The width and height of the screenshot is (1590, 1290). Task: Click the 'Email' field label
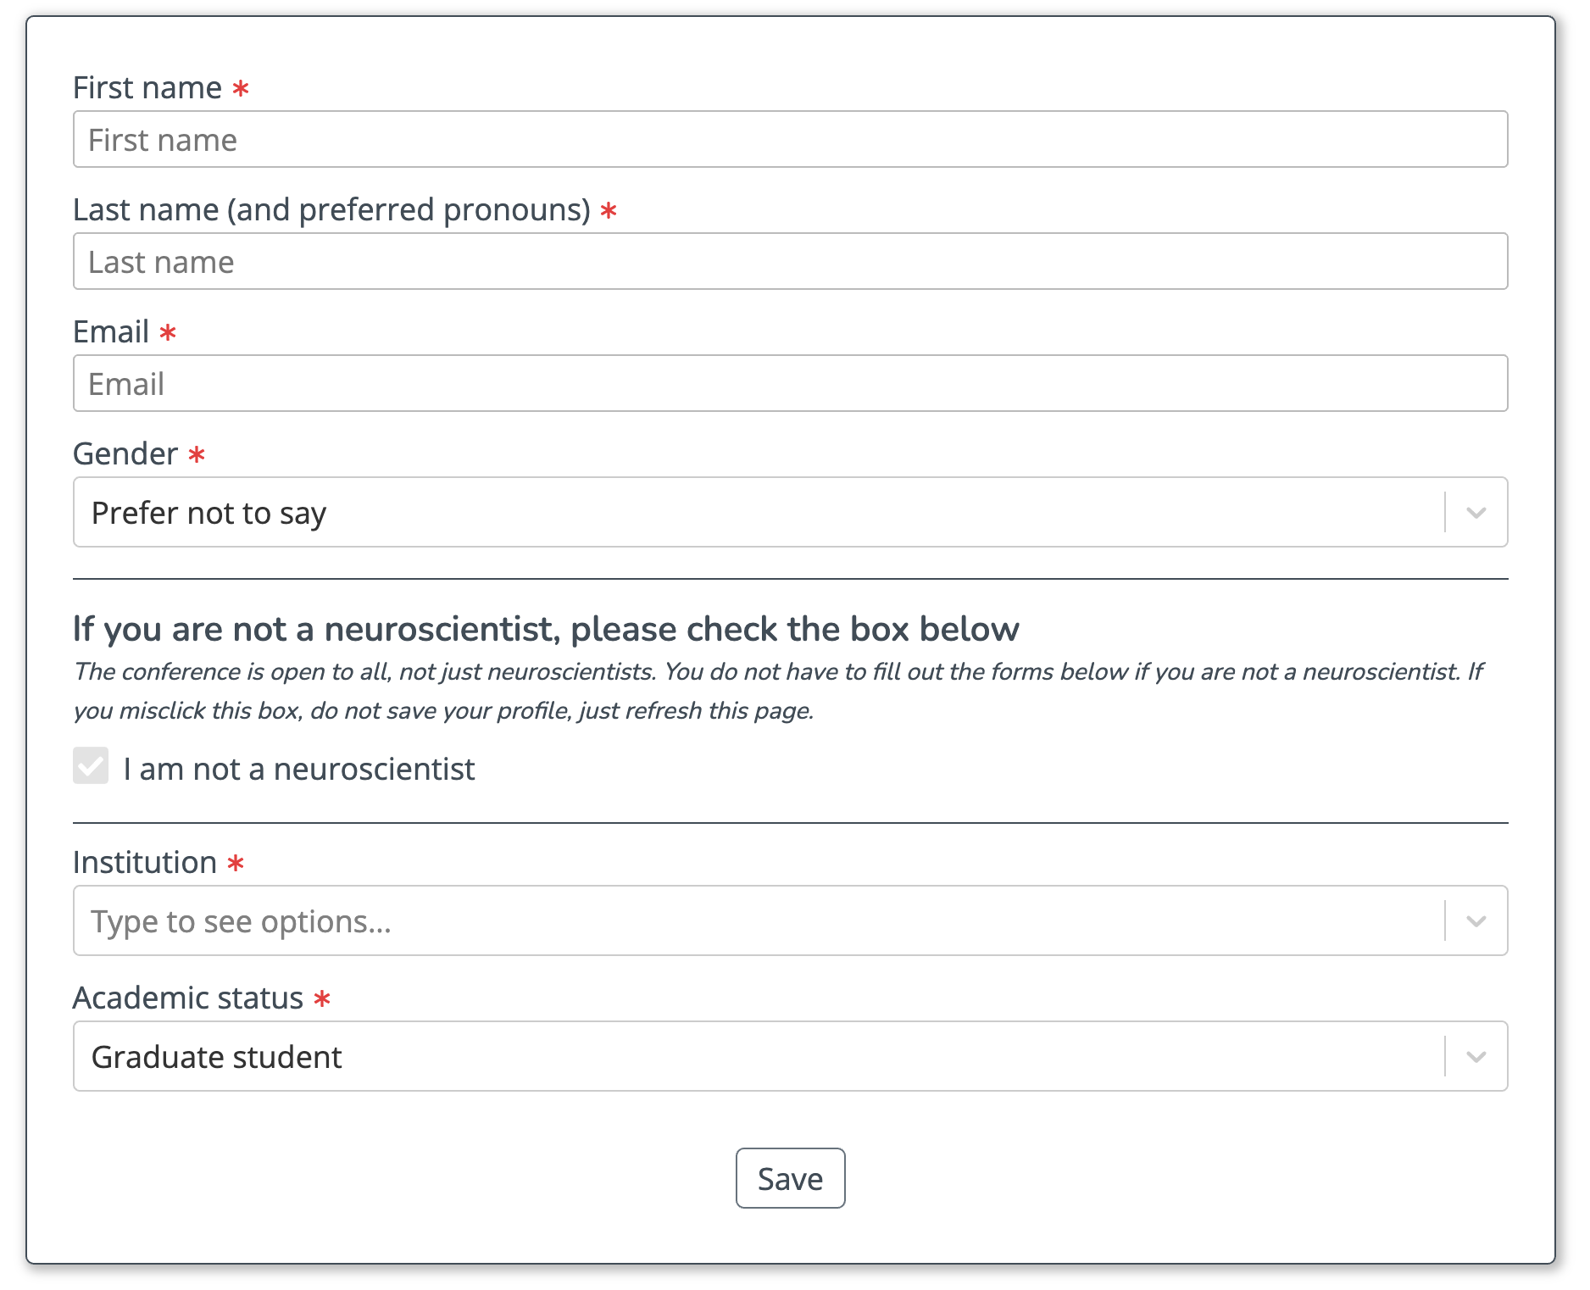coord(111,332)
